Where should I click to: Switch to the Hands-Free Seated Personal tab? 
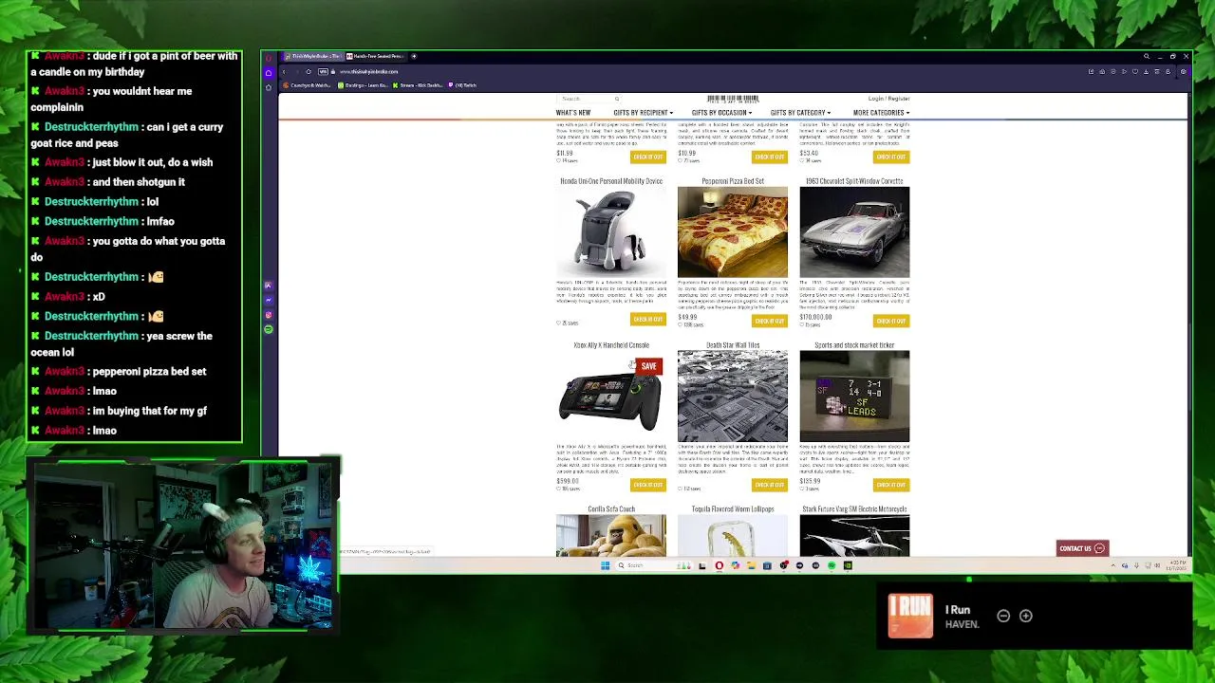click(375, 56)
